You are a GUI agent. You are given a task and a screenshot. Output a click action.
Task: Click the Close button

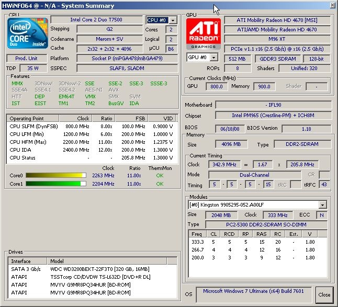tap(324, 295)
